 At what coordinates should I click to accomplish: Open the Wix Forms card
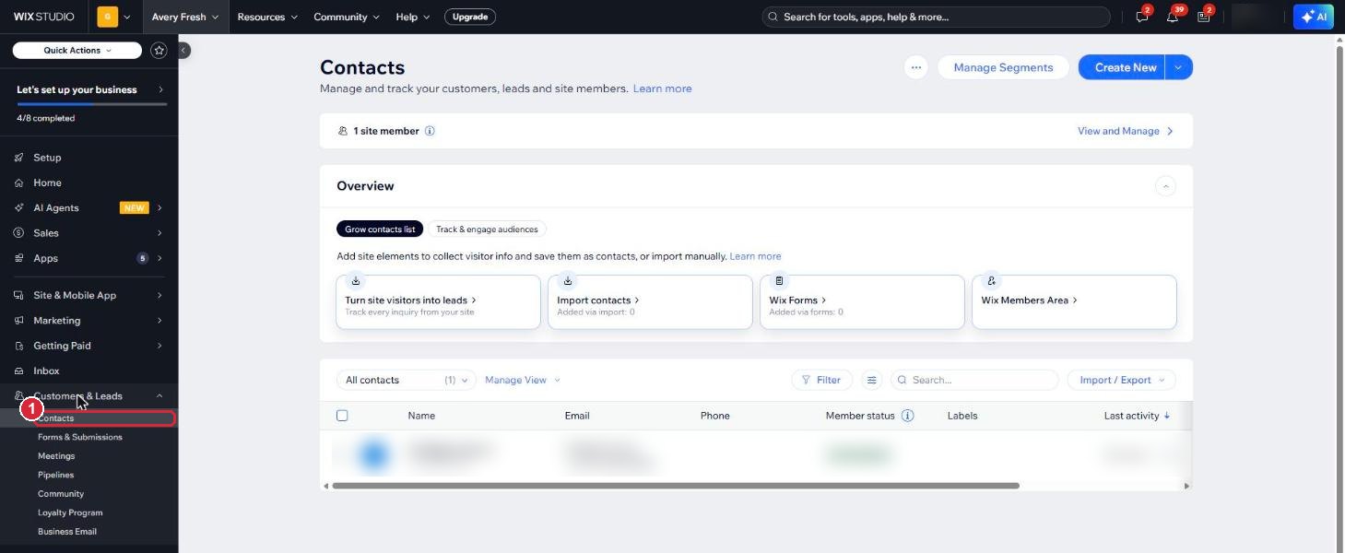(x=862, y=301)
